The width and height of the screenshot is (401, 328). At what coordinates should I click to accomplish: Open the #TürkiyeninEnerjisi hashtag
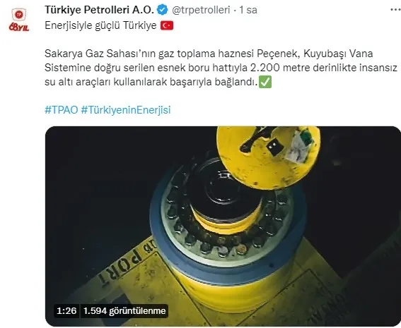[x=126, y=110]
